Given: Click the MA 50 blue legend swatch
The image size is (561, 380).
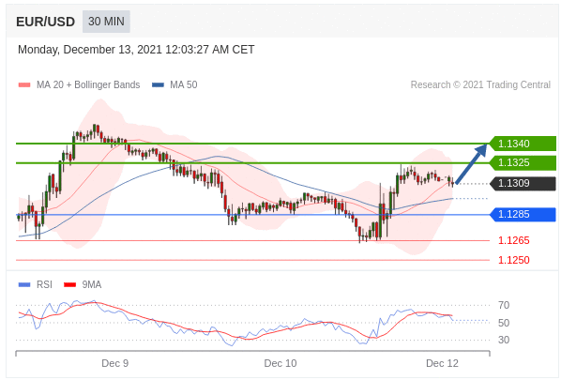Looking at the screenshot, I should tap(158, 85).
